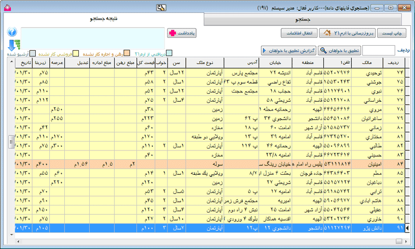Select owner cell خراساني in row ۷۷
The image size is (415, 249).
(x=367, y=100)
